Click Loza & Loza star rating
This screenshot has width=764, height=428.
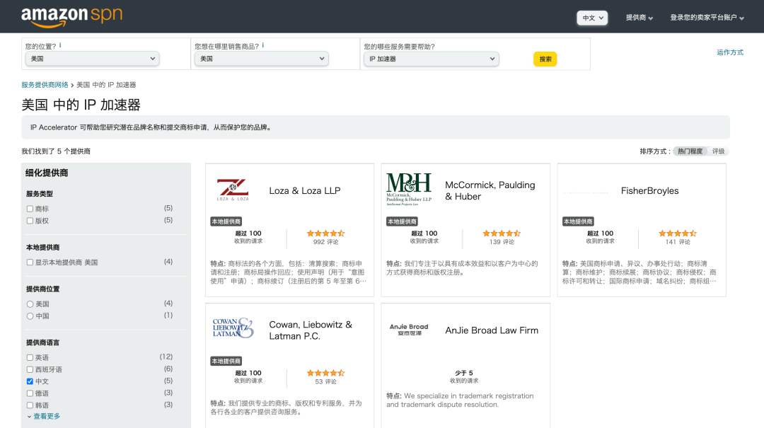click(x=325, y=233)
